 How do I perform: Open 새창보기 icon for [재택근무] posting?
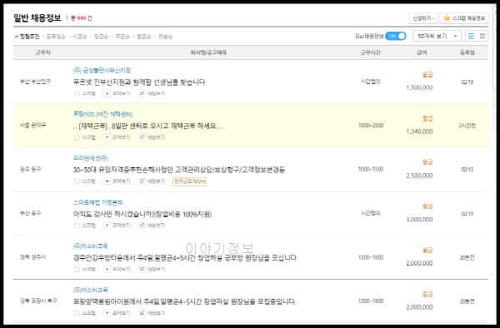pos(142,137)
